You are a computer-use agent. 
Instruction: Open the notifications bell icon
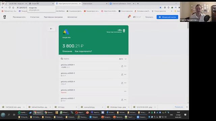[x=129, y=17]
